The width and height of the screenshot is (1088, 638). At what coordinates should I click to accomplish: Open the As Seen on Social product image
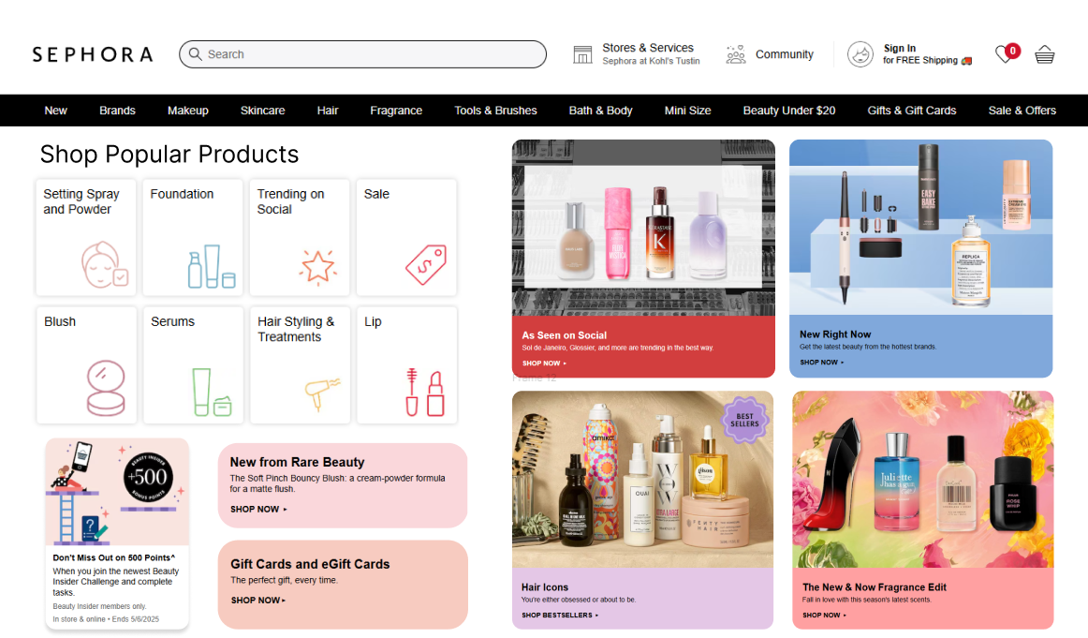coord(643,228)
